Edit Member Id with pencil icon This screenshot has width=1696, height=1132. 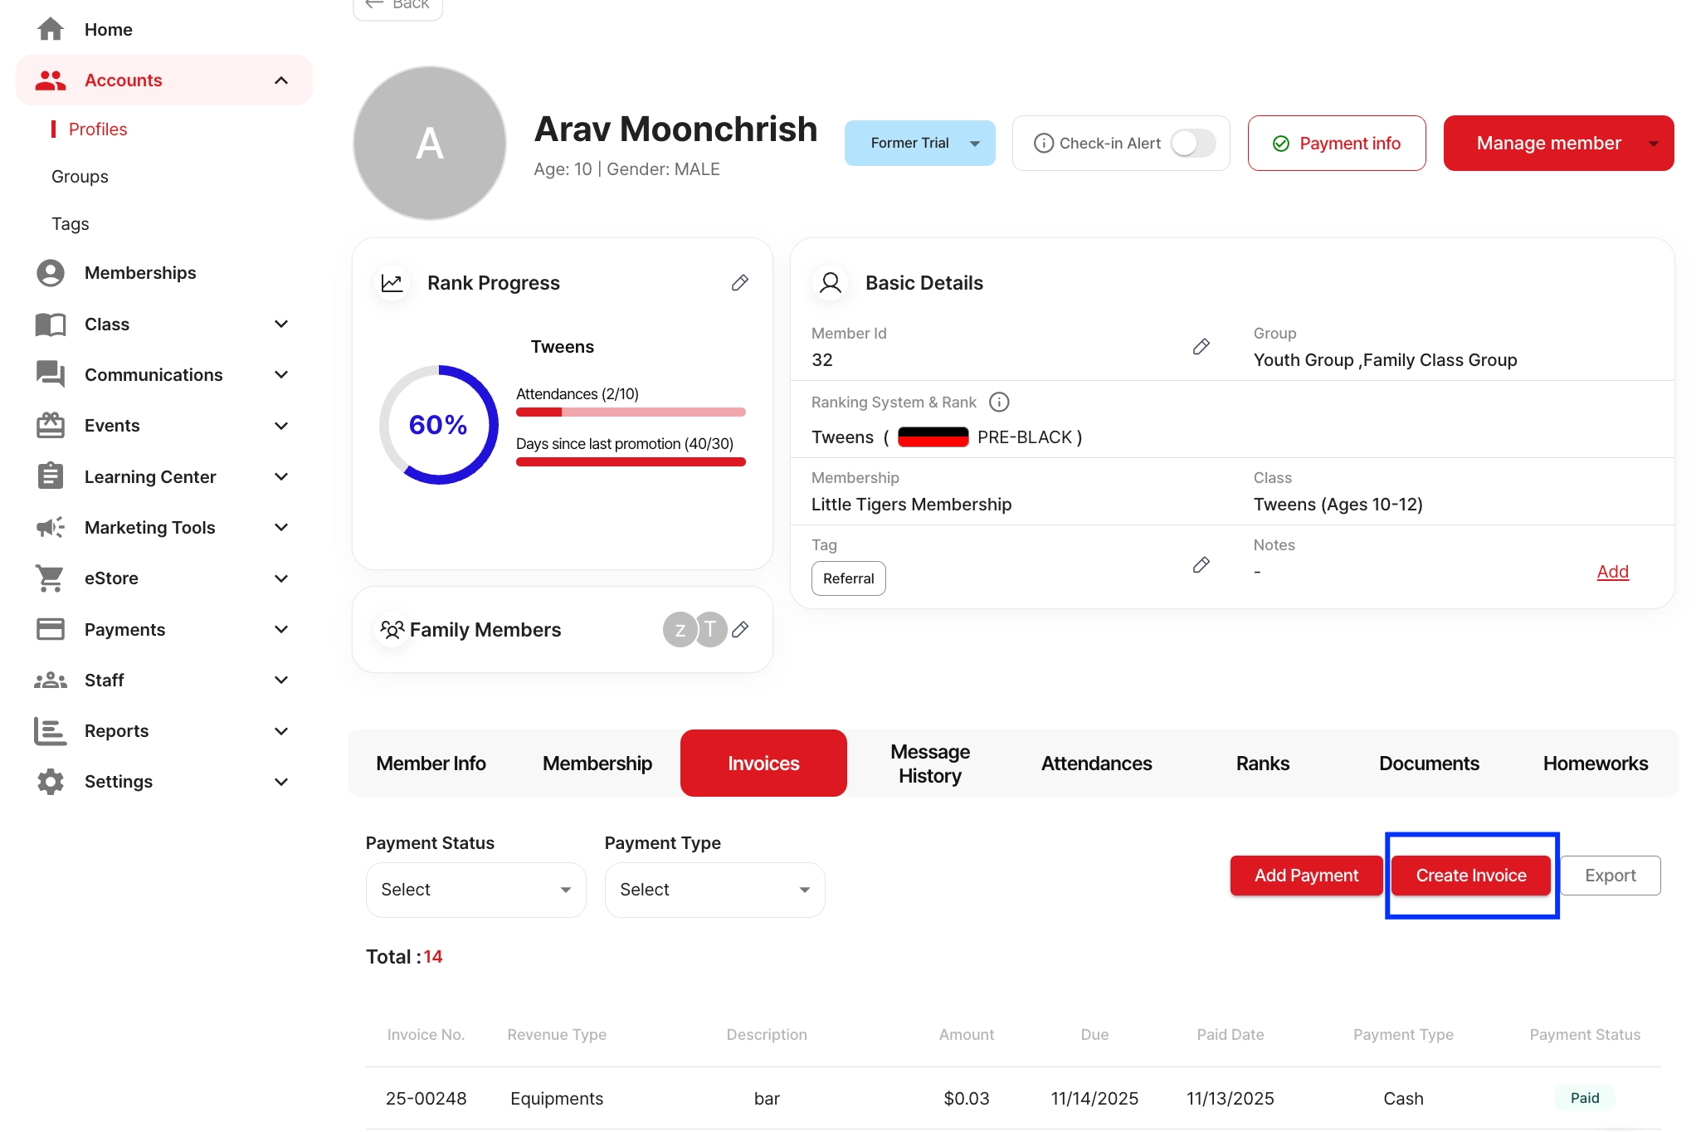[1201, 347]
